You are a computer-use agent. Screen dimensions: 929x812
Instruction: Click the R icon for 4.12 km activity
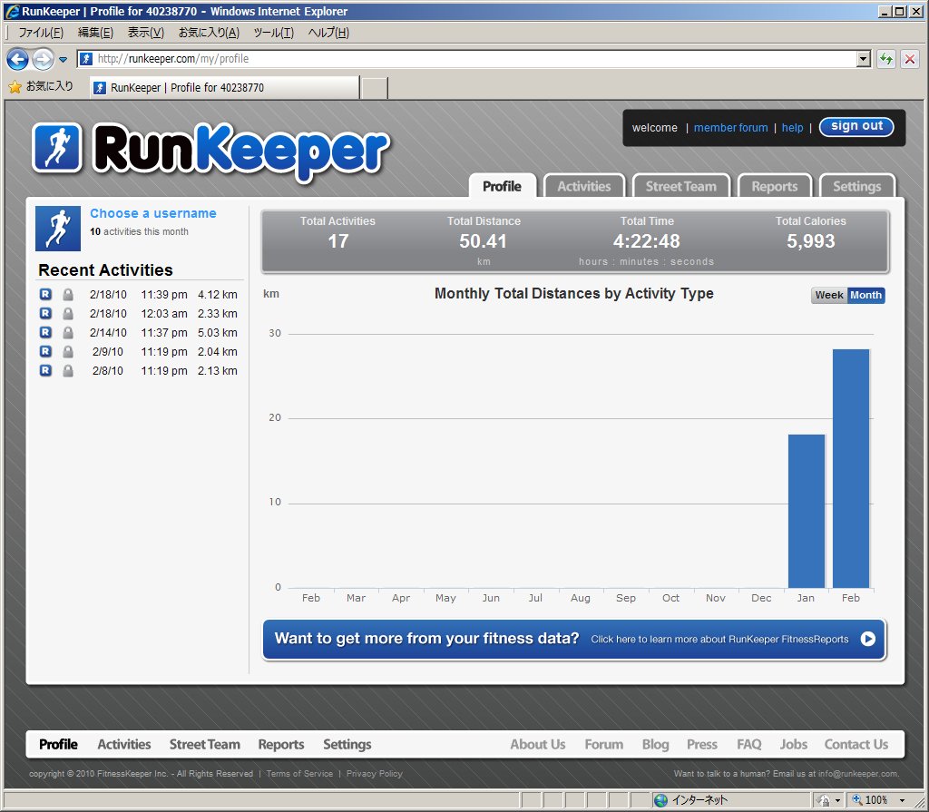(x=45, y=295)
